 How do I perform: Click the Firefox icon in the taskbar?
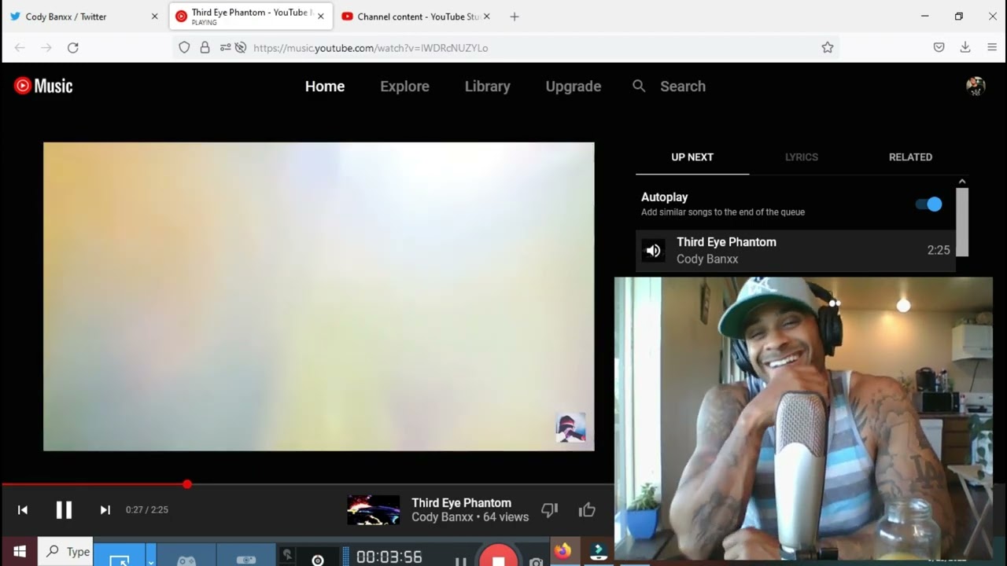click(x=563, y=551)
